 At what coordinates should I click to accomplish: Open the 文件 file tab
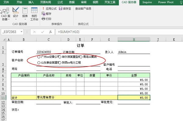6,2
